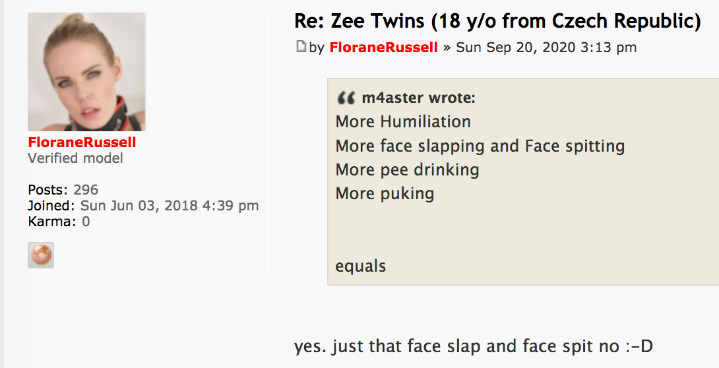Click the small post document icon
The width and height of the screenshot is (719, 368).
point(301,47)
